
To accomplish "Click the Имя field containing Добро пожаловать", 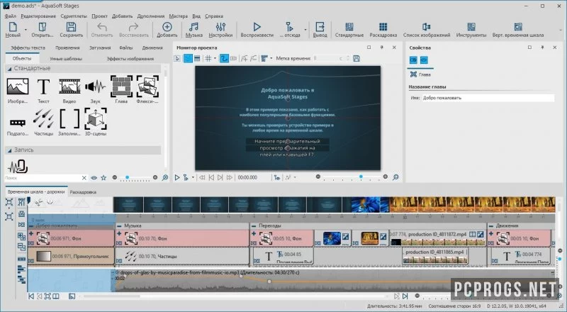I will click(x=488, y=98).
